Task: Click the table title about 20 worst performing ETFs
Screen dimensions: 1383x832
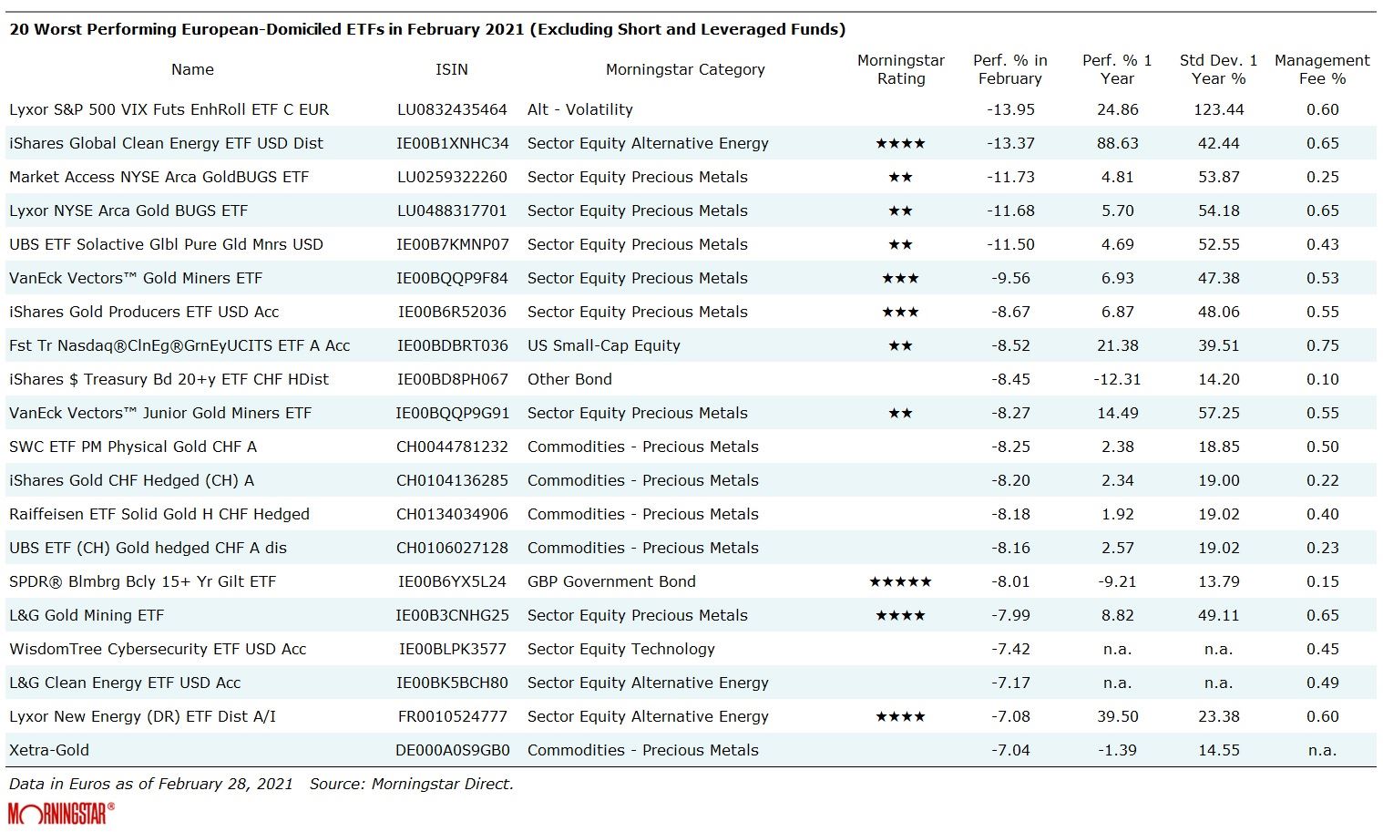Action: click(x=427, y=29)
